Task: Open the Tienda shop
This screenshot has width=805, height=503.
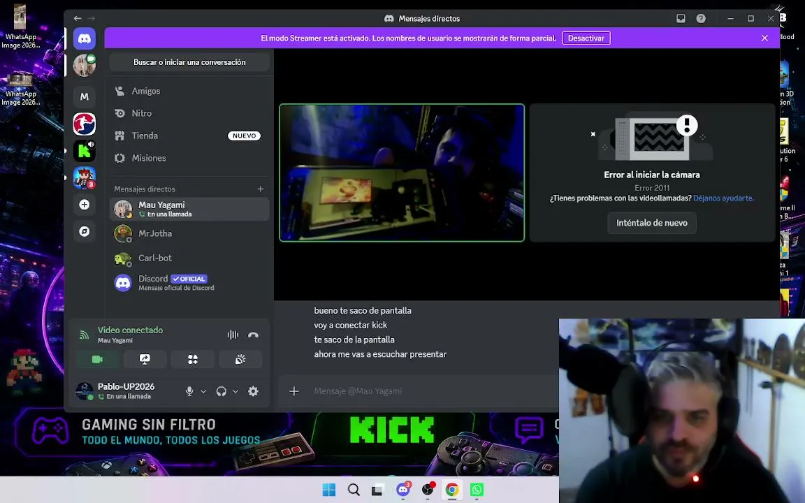Action: (189, 136)
